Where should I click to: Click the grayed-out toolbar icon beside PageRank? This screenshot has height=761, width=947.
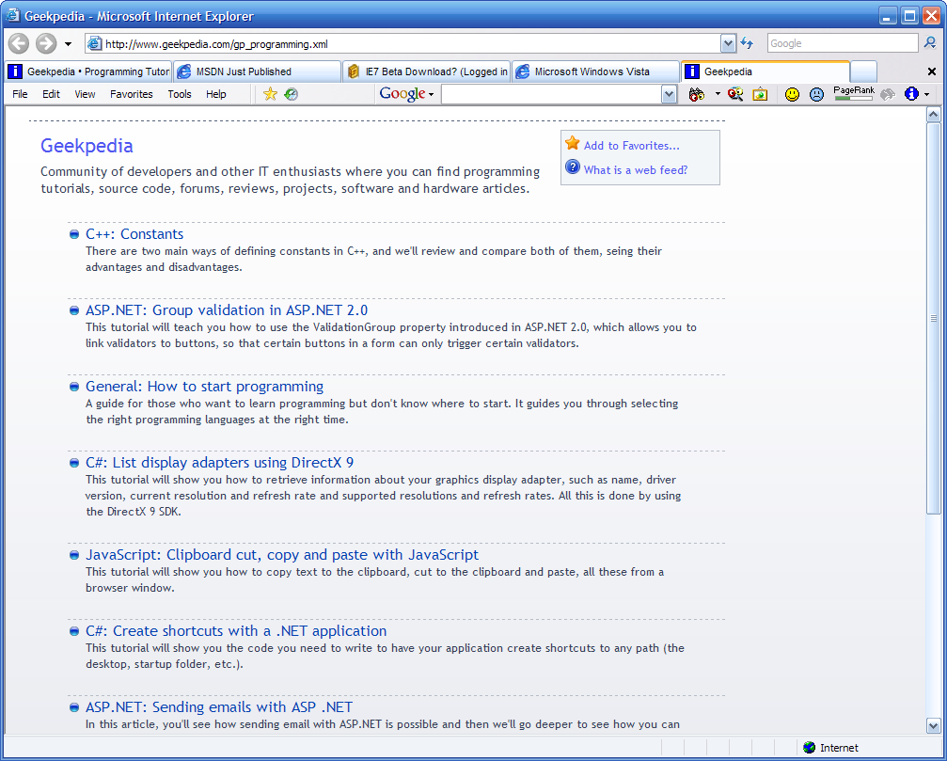(x=888, y=94)
